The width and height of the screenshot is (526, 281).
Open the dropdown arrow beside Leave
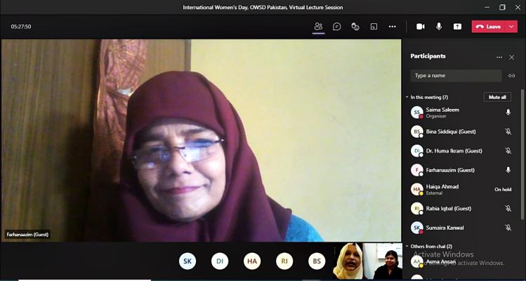point(512,27)
